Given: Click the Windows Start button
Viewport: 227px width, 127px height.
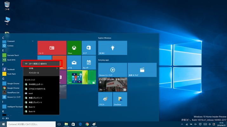Looking at the screenshot, I should 3,124.
